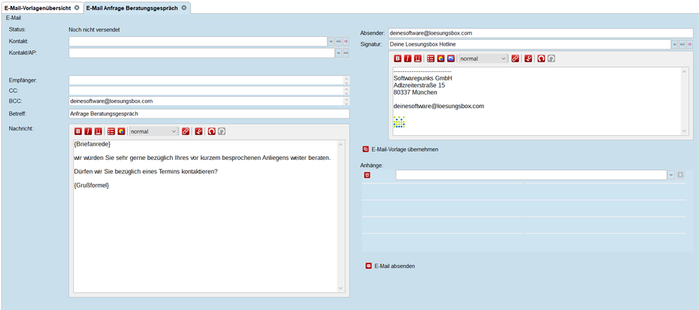Click E-Mail-Vorlage übernehmen
Viewport: 699px width, 310px height.
401,149
